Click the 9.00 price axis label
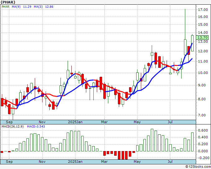The width and height of the screenshot is (211, 169). [x=202, y=85]
